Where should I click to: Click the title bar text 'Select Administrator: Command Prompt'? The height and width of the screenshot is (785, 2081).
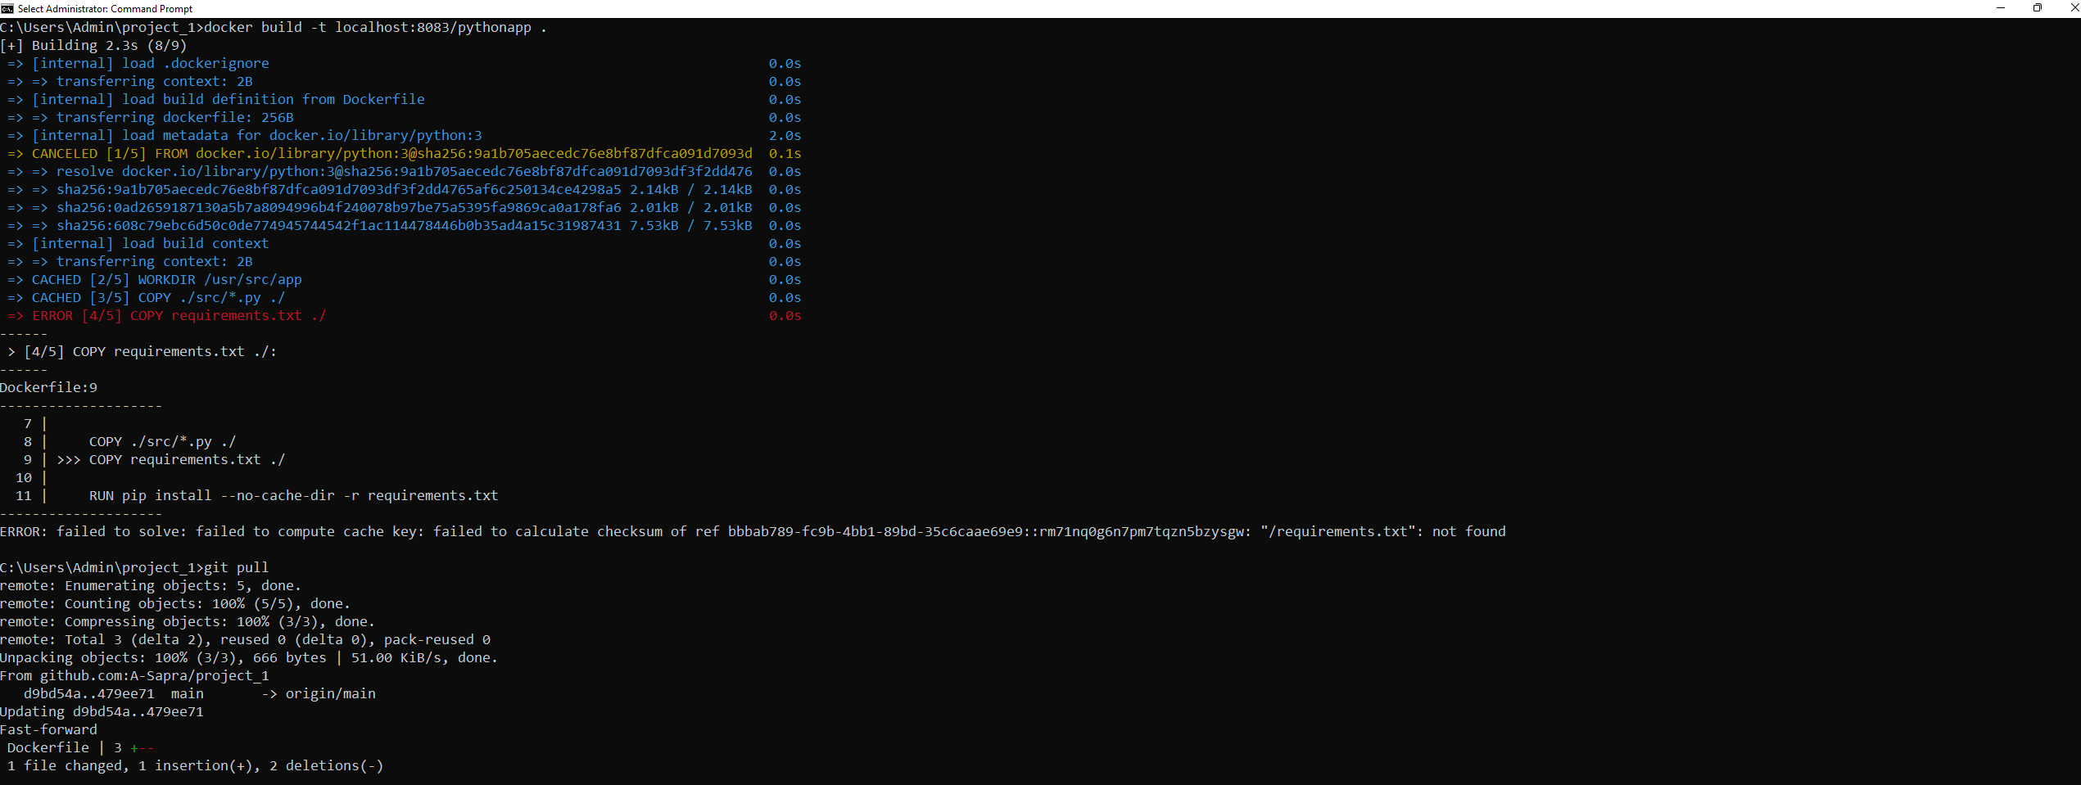click(x=105, y=8)
